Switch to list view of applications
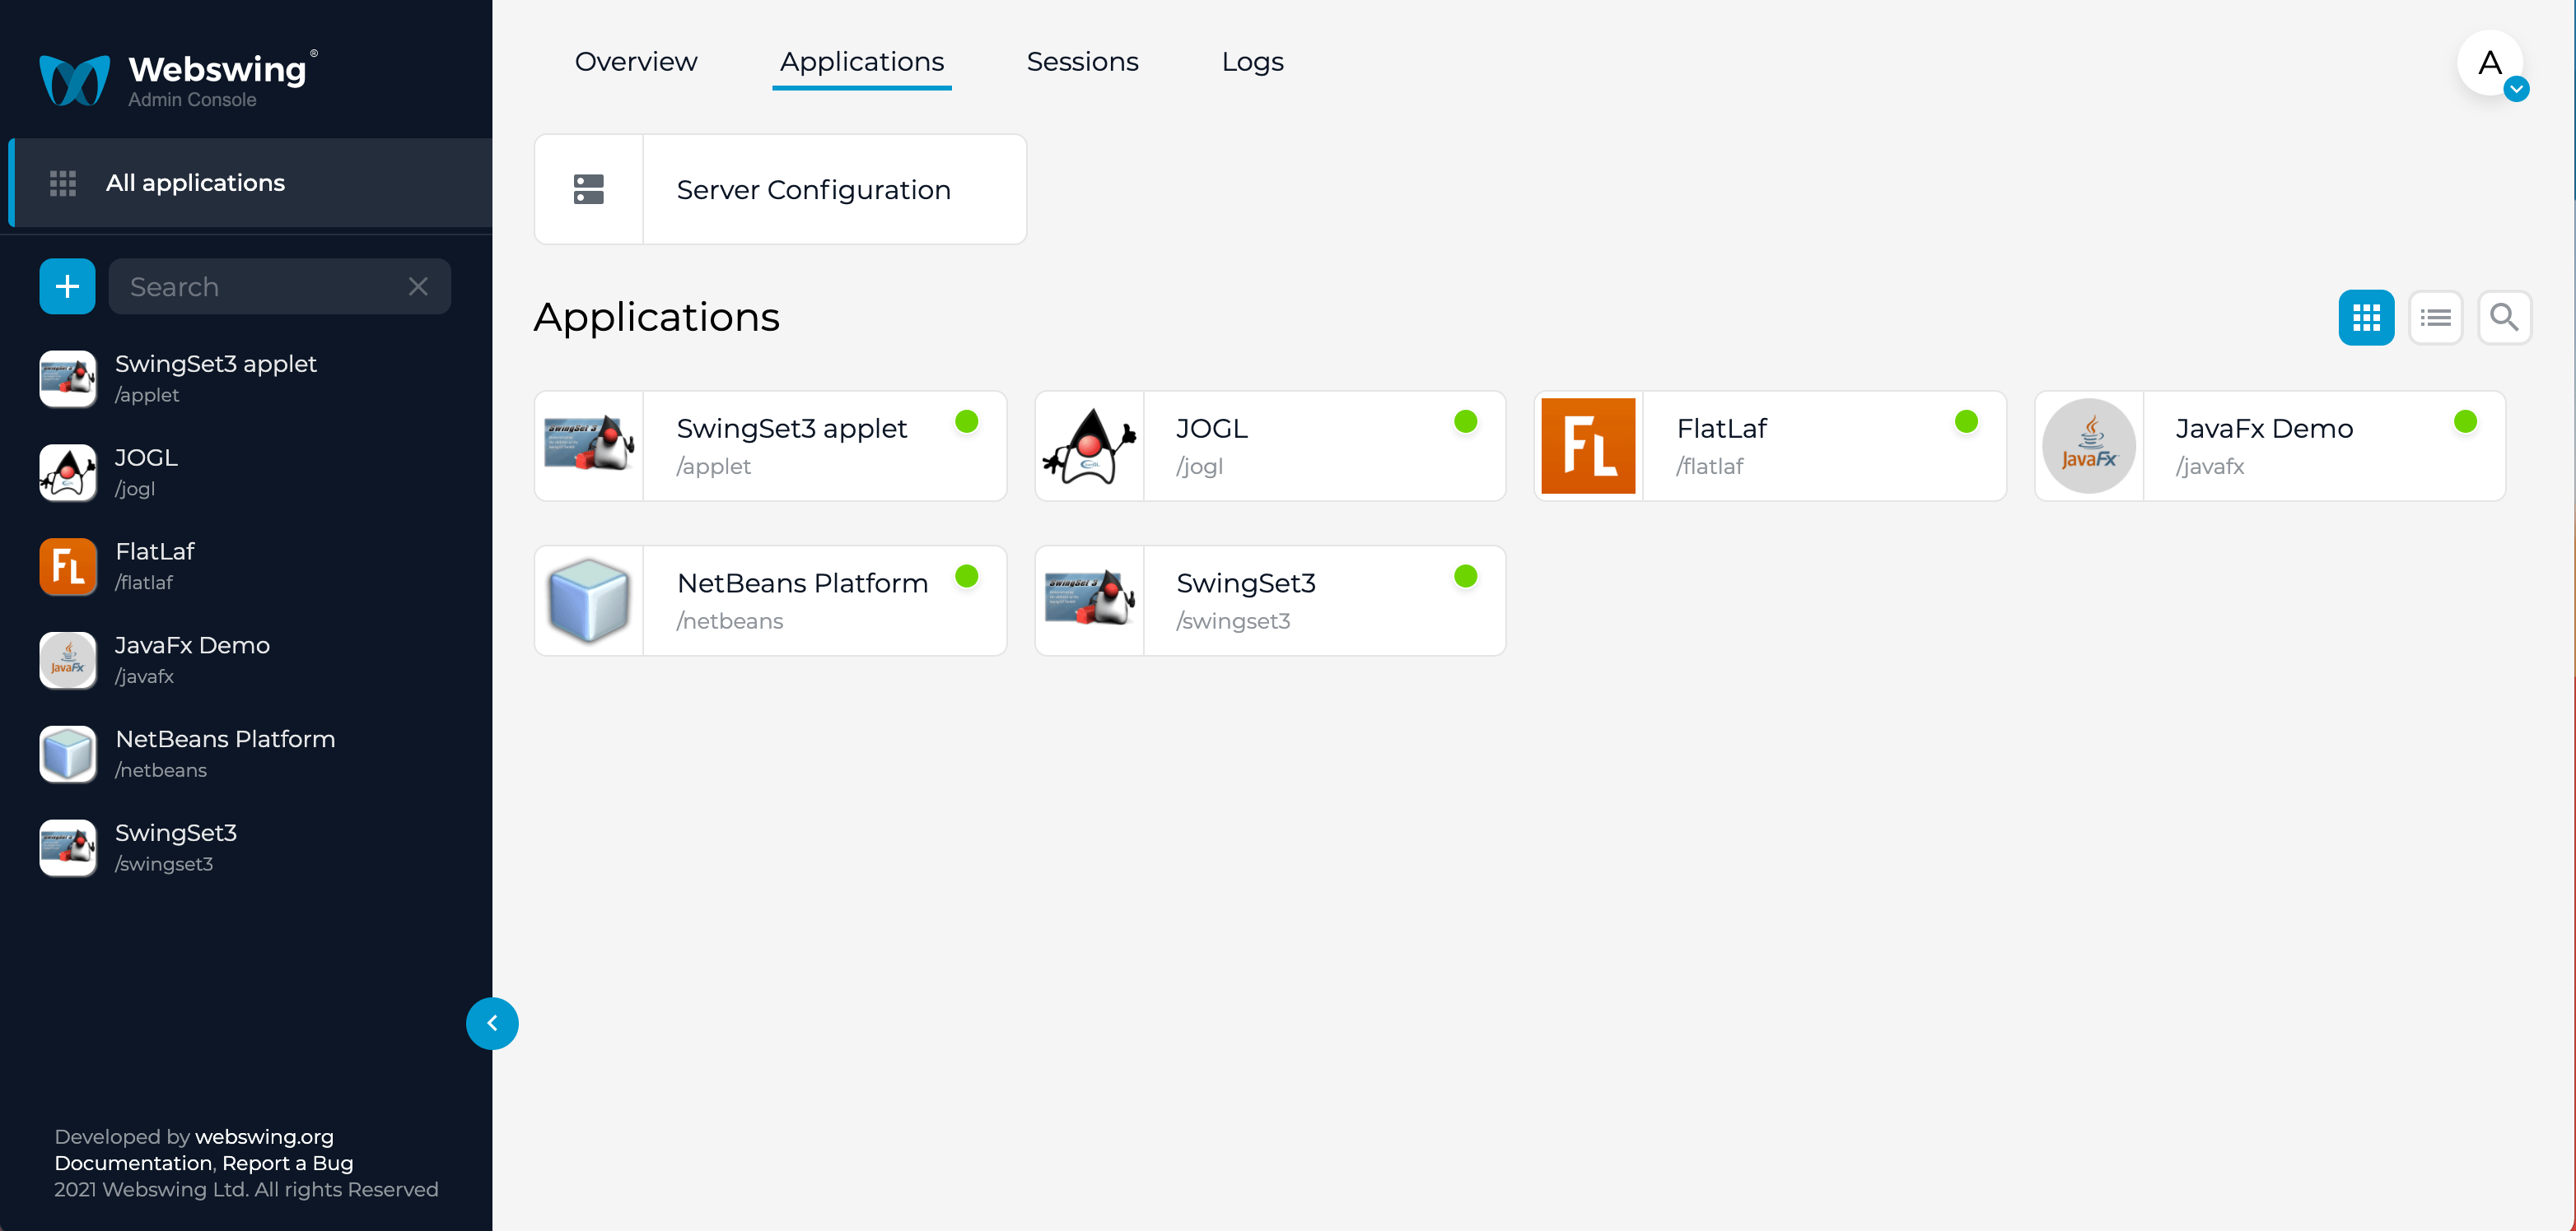 2436,318
